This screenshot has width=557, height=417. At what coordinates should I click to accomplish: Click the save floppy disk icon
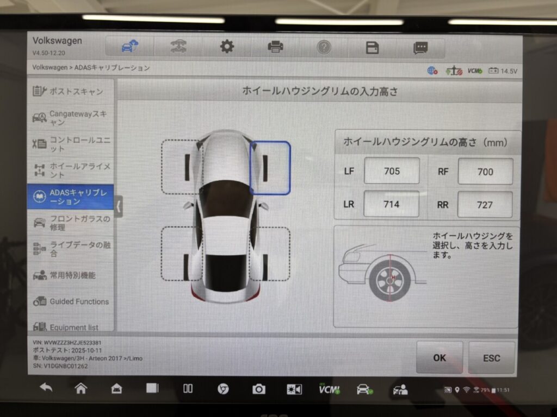click(x=372, y=48)
